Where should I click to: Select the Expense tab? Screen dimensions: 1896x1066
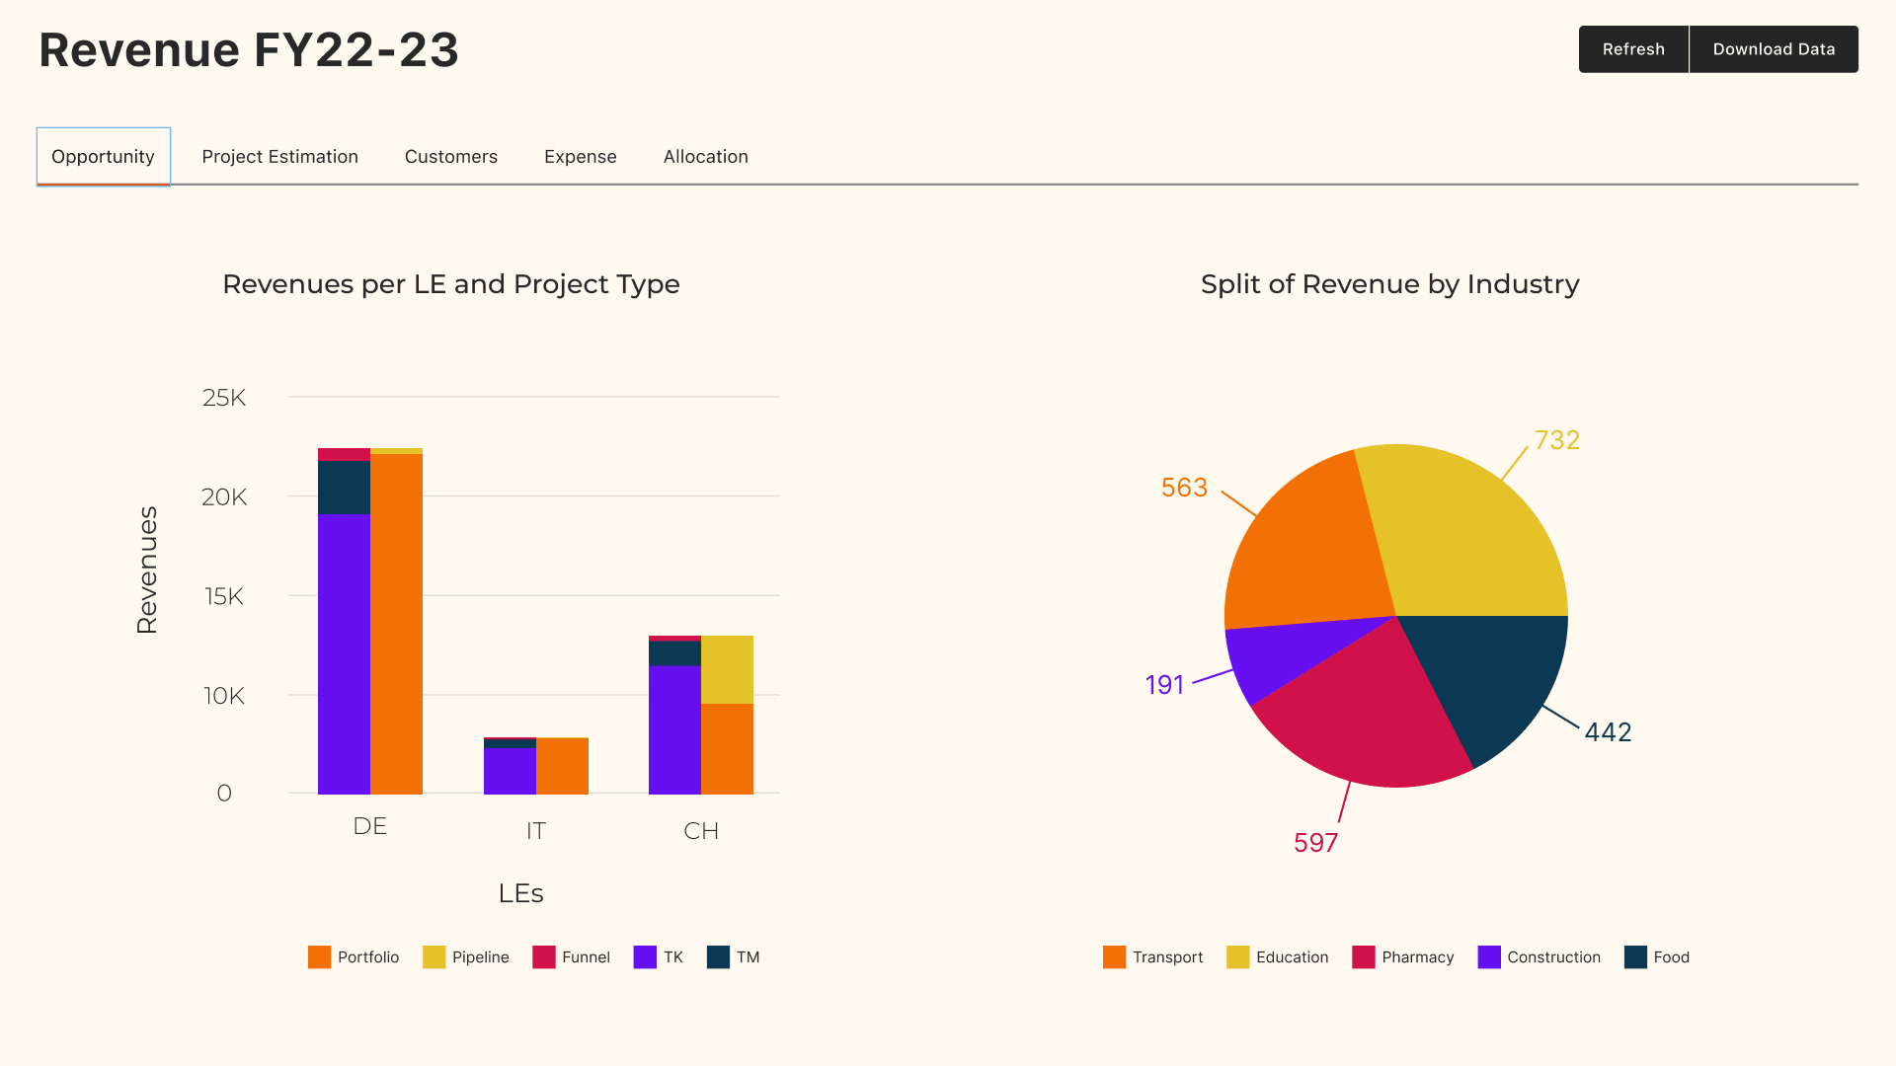point(580,156)
